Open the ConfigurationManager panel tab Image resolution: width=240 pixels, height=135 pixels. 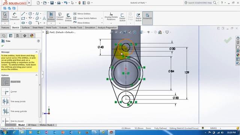pyautogui.click(x=18, y=36)
